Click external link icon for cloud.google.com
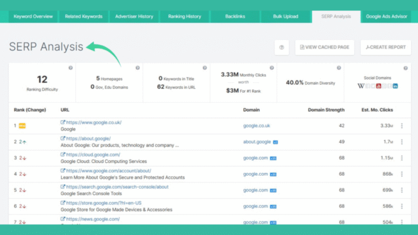The height and width of the screenshot is (235, 418). [63, 155]
